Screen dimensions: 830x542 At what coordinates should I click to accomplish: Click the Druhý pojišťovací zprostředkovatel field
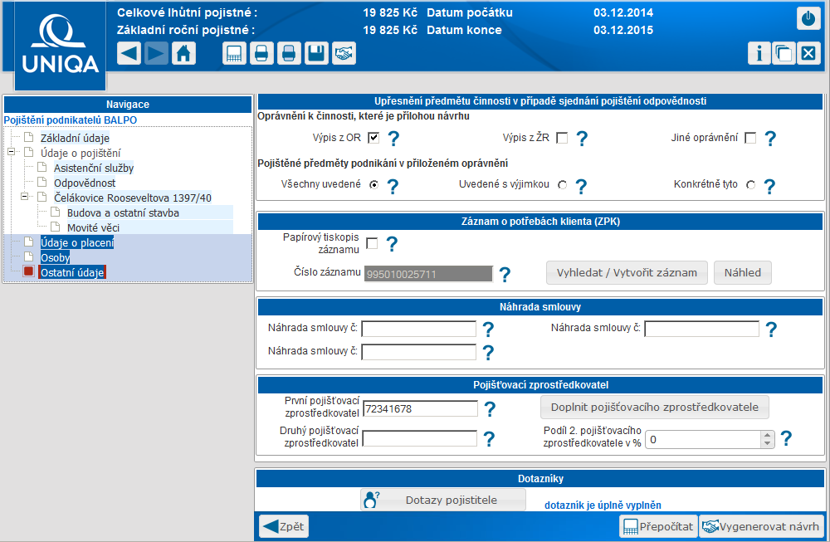pos(420,438)
